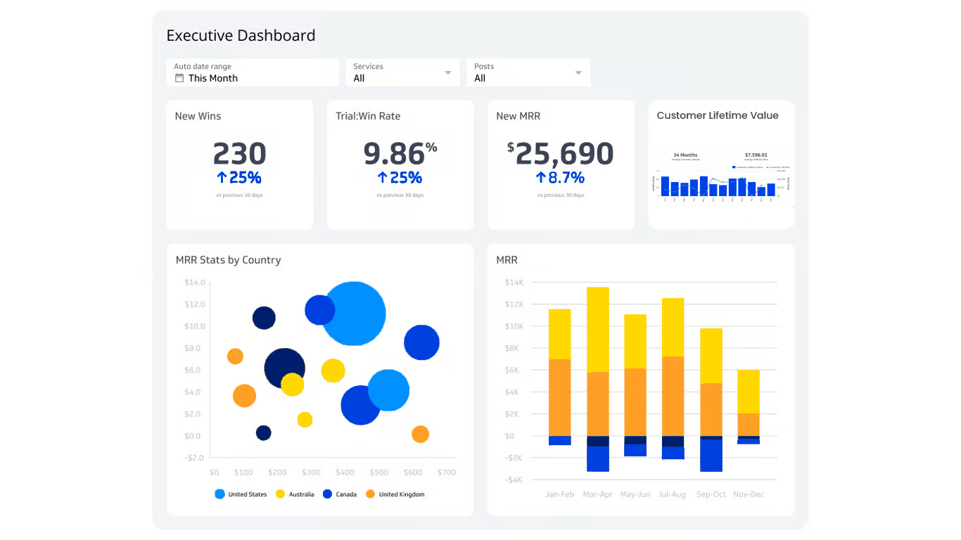Click the up arrow under New Wins

coord(222,178)
